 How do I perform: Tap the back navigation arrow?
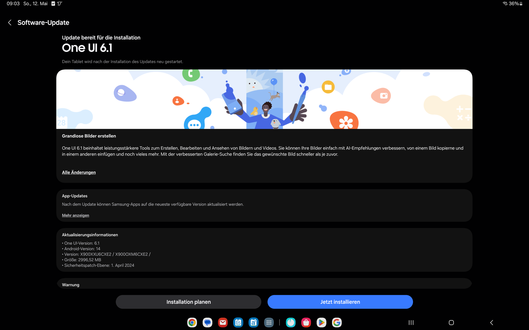(x=492, y=322)
